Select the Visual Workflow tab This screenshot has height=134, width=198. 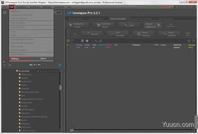click(x=118, y=19)
